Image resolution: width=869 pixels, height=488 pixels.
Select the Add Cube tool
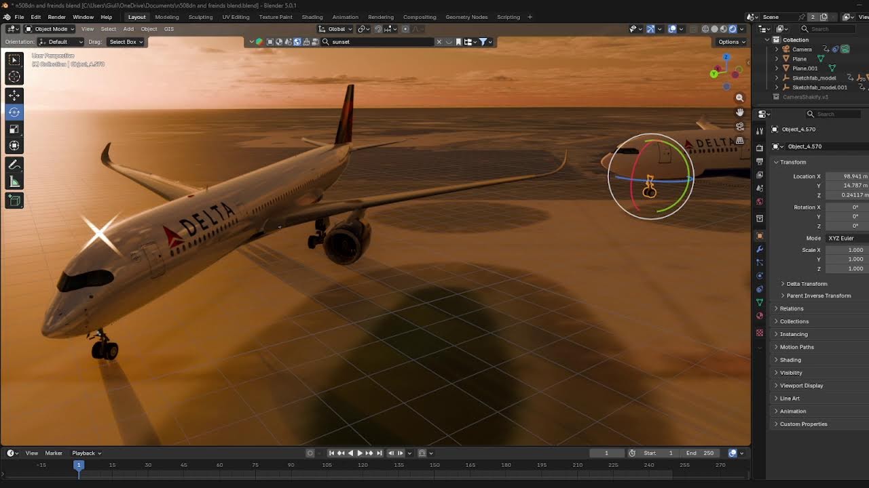coord(14,200)
